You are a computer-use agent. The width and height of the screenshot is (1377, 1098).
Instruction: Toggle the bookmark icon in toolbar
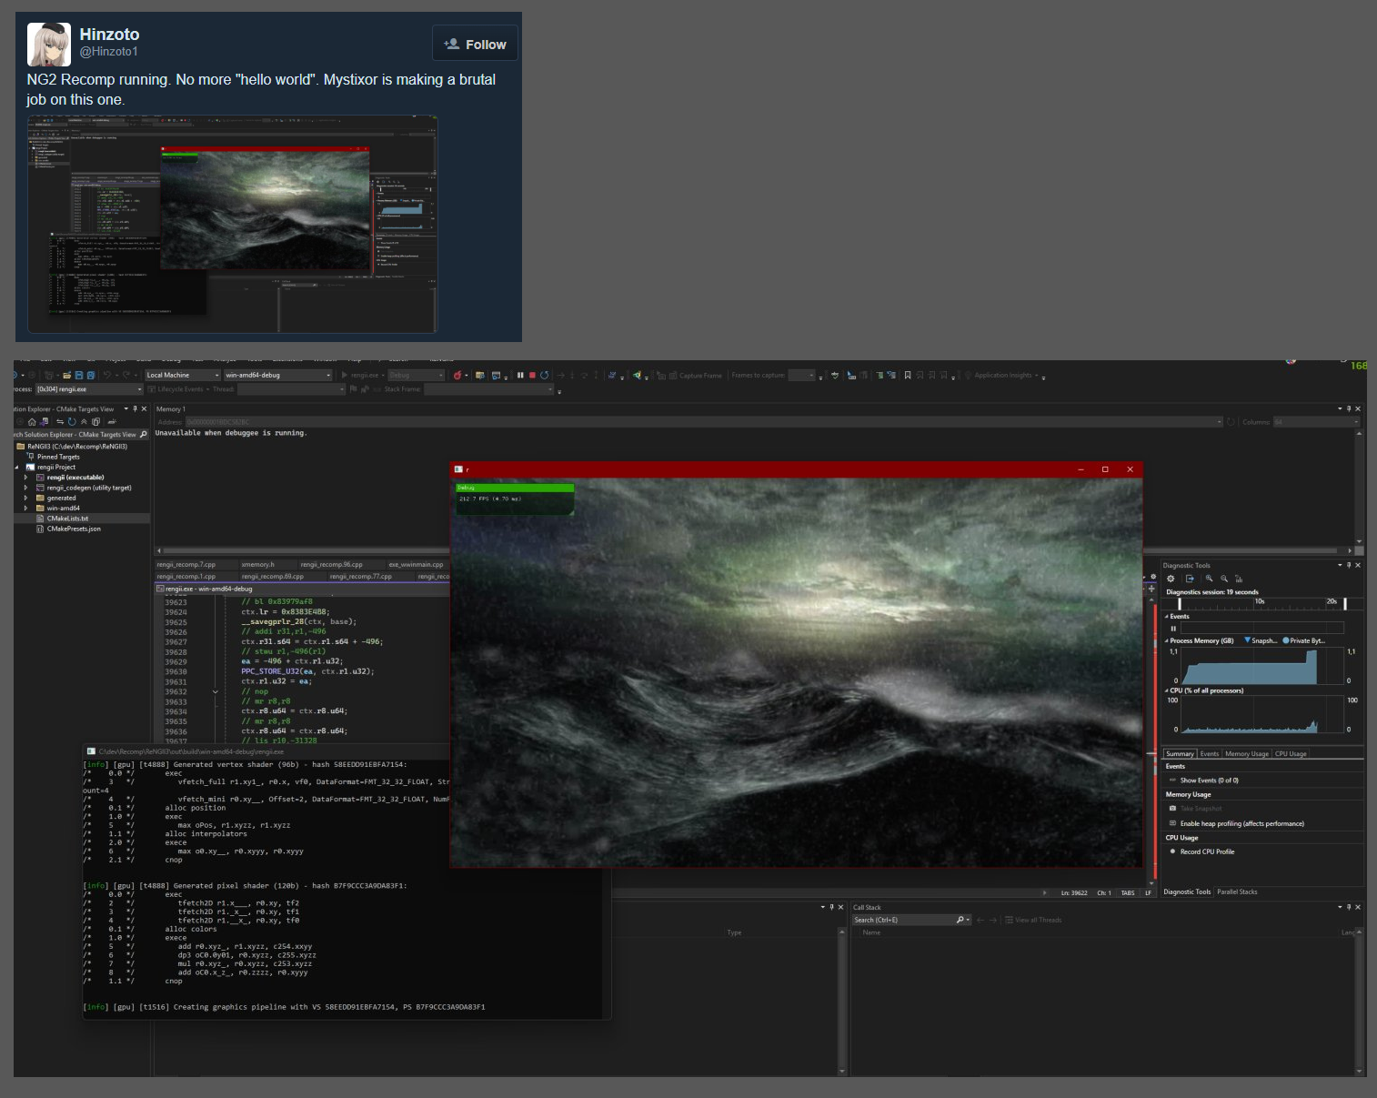click(907, 375)
